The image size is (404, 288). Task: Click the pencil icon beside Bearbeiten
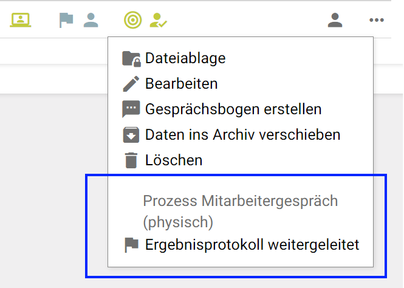tap(131, 84)
